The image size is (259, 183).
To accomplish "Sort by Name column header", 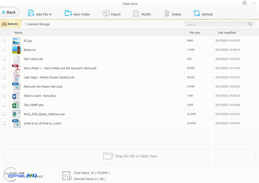I will [x=18, y=33].
